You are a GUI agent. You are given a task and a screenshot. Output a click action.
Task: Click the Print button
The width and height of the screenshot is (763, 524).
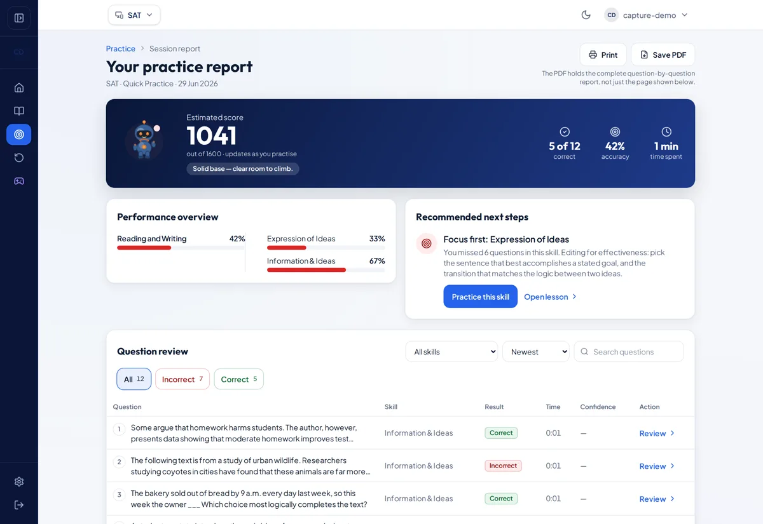tap(603, 55)
